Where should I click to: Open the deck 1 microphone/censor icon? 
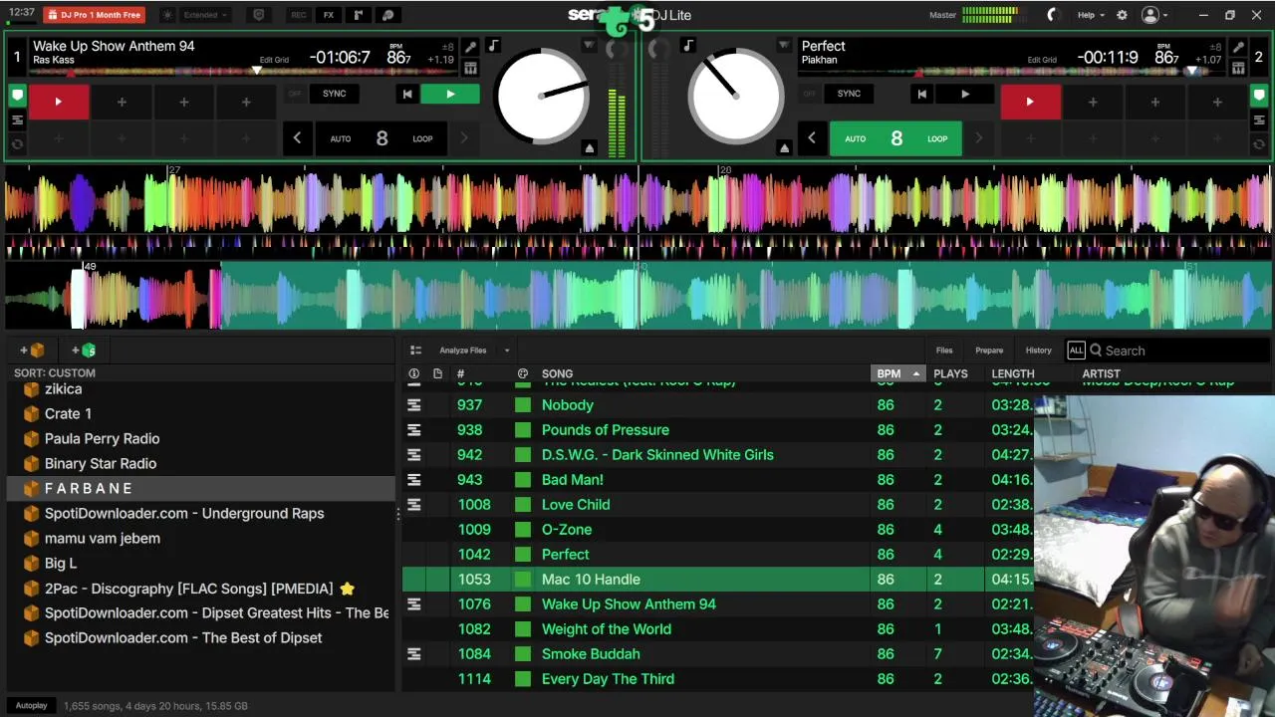point(470,47)
